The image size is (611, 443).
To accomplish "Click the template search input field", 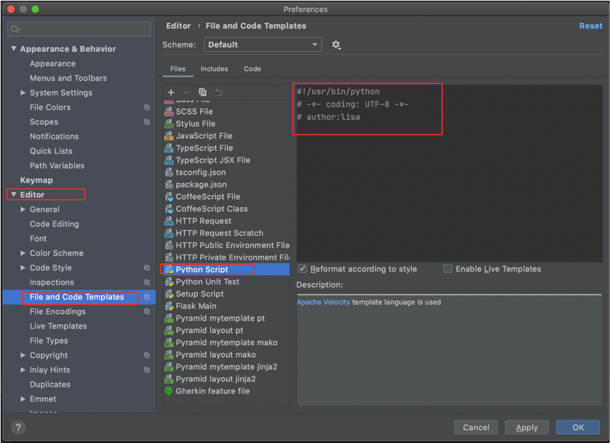I will pyautogui.click(x=81, y=28).
